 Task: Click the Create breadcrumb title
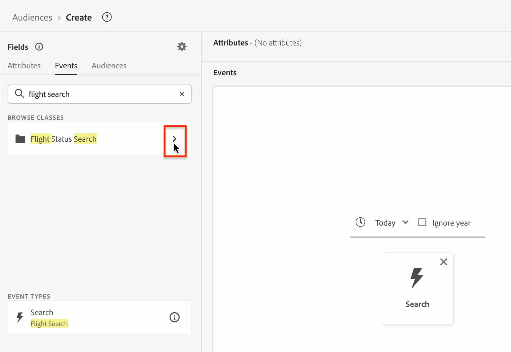(79, 17)
